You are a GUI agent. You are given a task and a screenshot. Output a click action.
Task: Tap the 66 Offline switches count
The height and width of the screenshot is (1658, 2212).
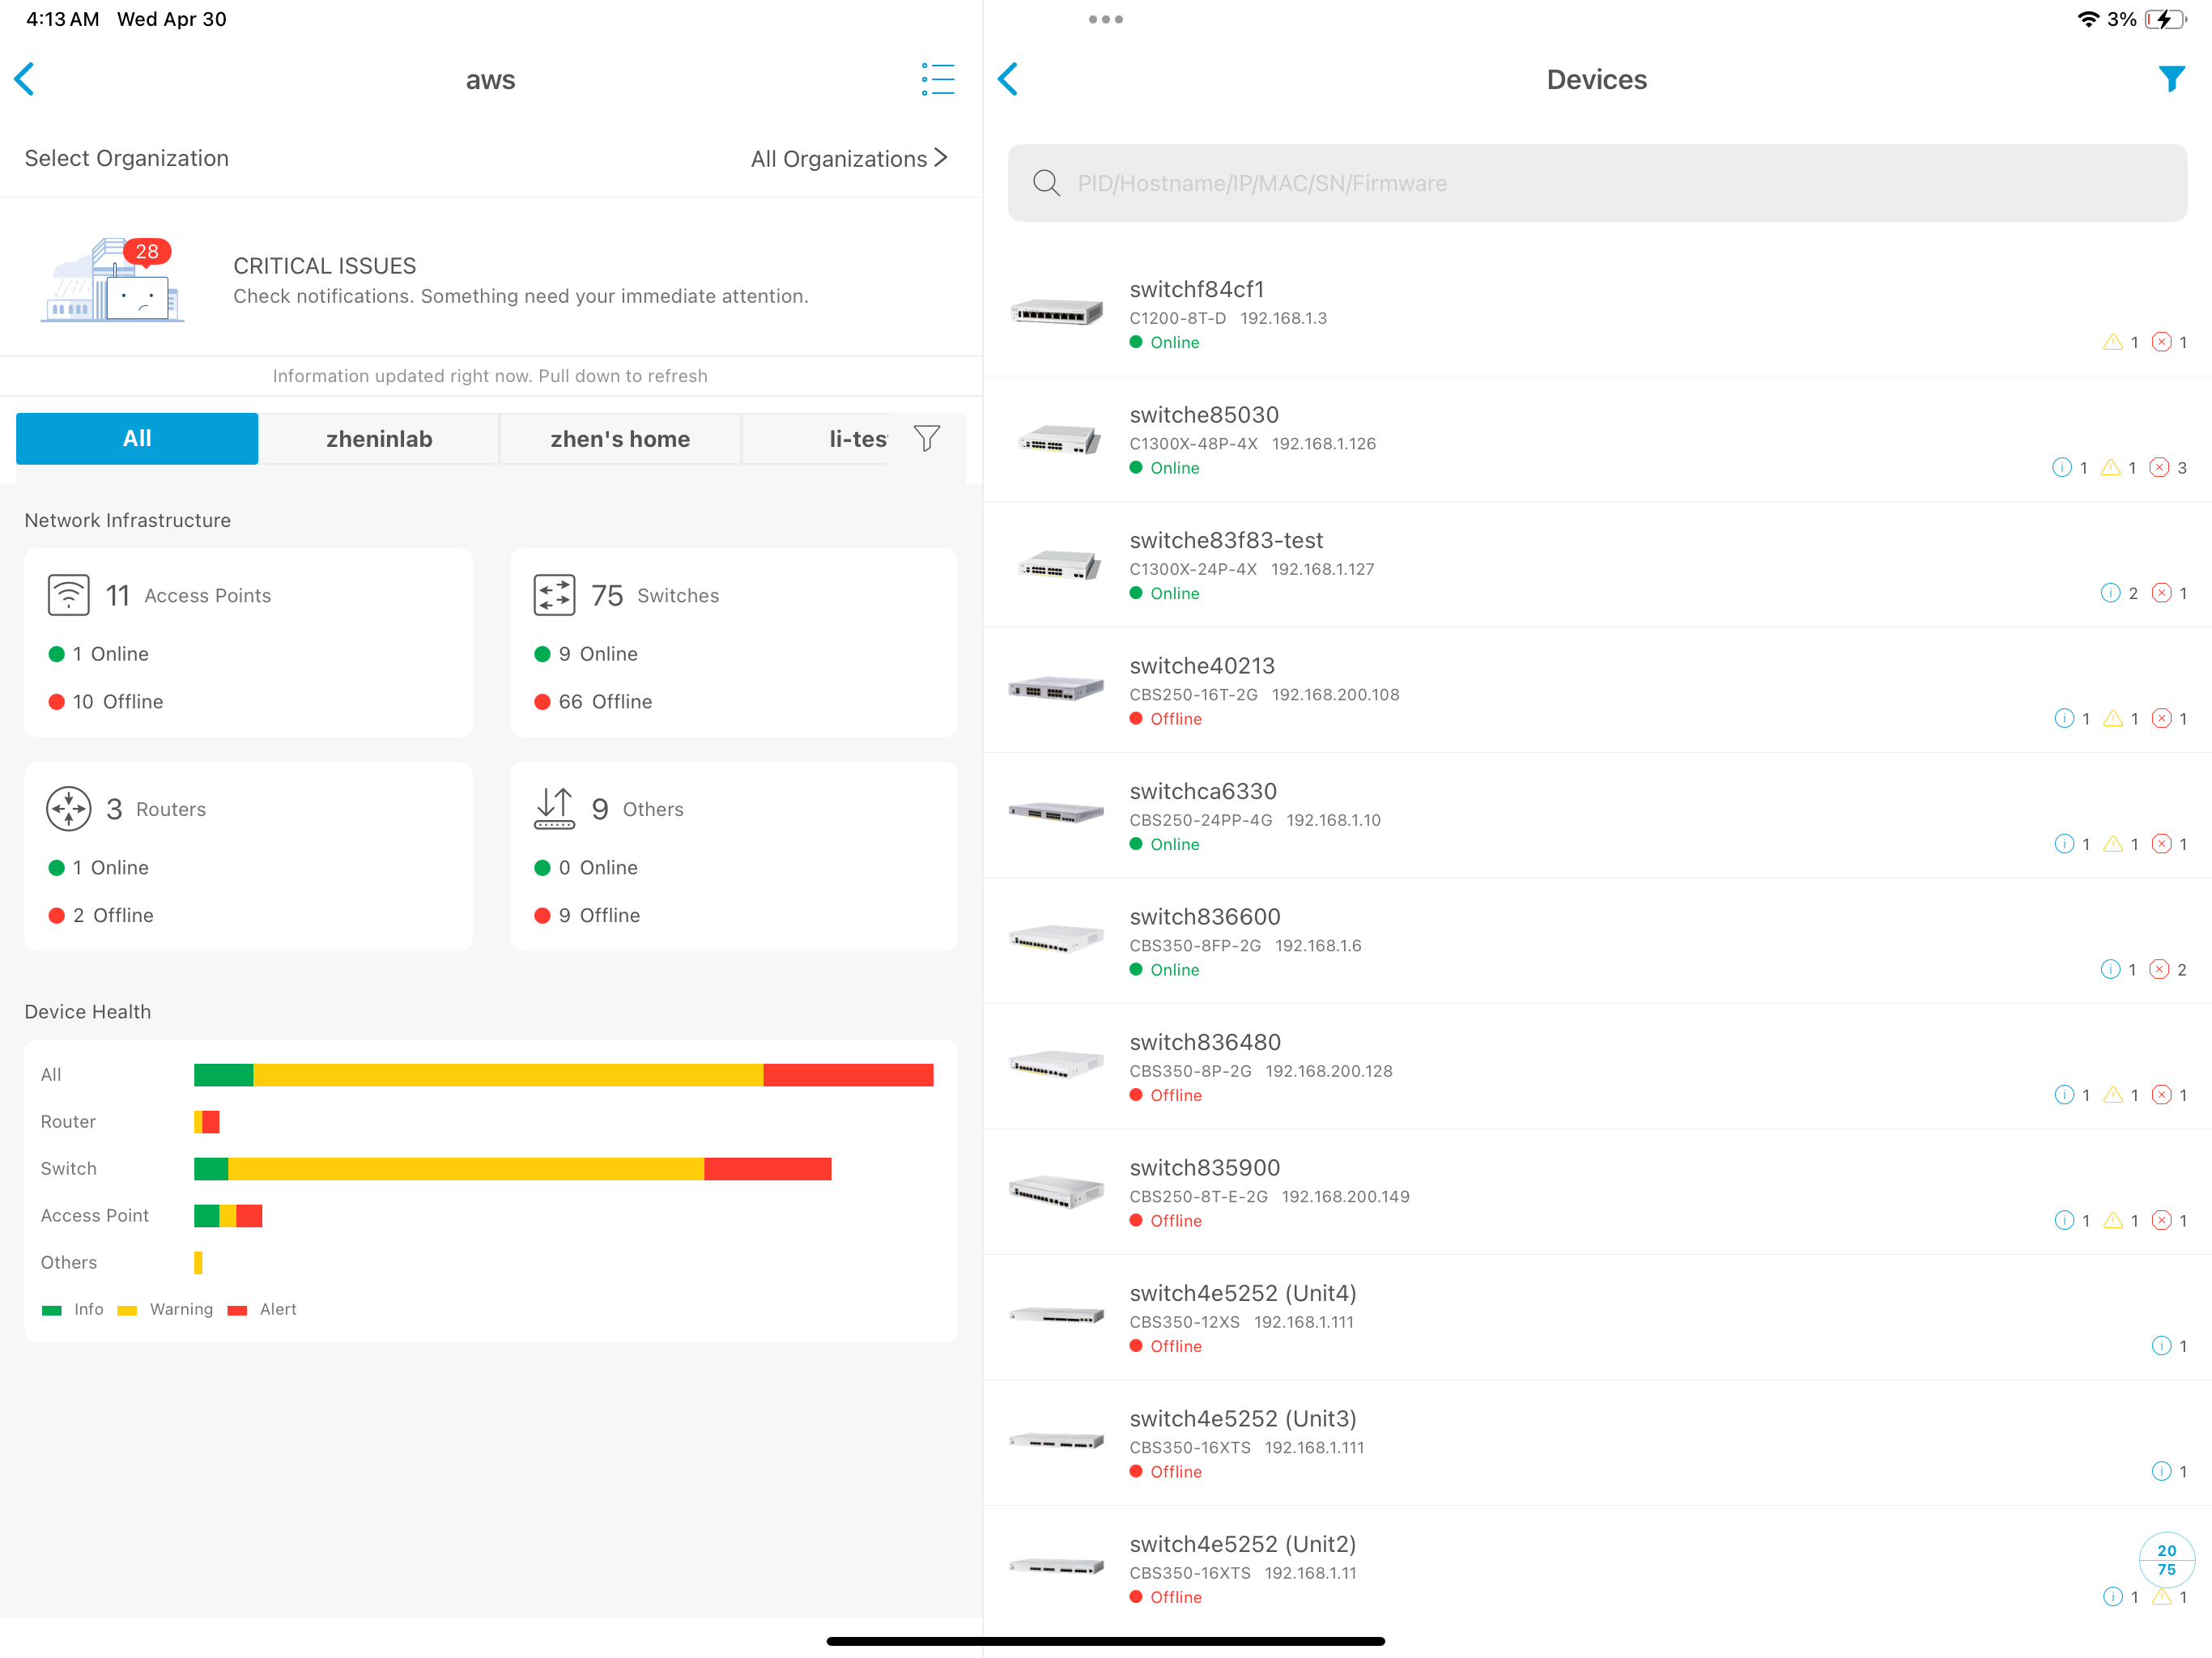(x=593, y=702)
